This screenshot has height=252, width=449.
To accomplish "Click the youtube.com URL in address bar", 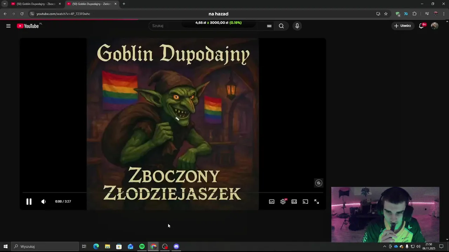I will [63, 14].
